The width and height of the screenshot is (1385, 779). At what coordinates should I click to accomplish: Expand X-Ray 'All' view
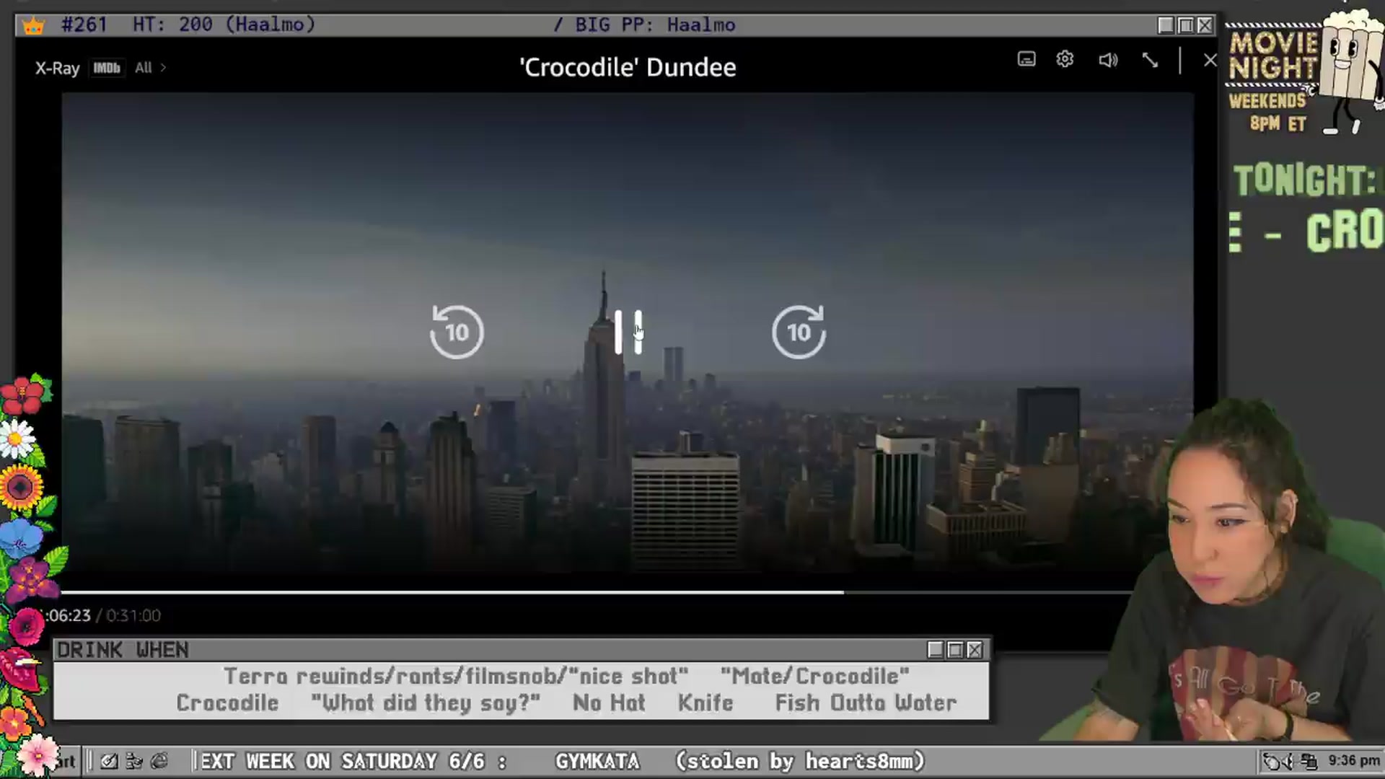tap(150, 68)
